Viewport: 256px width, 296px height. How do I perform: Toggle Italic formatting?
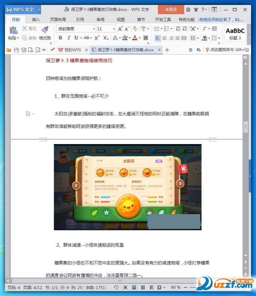click(69, 38)
